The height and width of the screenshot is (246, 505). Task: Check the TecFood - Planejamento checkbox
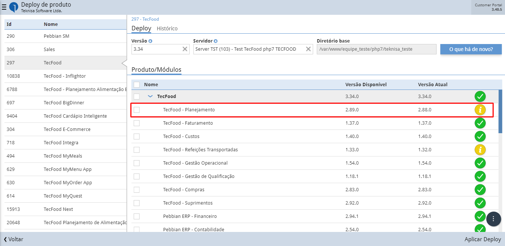(x=136, y=110)
